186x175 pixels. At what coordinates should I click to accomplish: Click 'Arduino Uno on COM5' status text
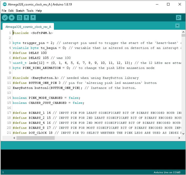[167, 172]
